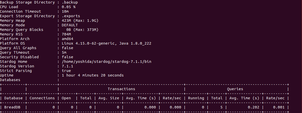Click the Uptime value text
Image resolution: width=302 pixels, height=113 pixels.
[x=93, y=75]
